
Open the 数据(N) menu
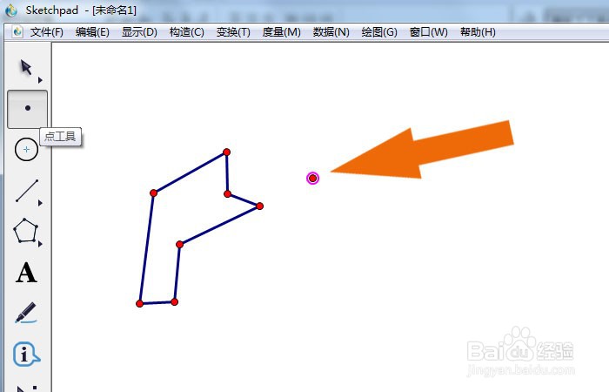point(331,32)
